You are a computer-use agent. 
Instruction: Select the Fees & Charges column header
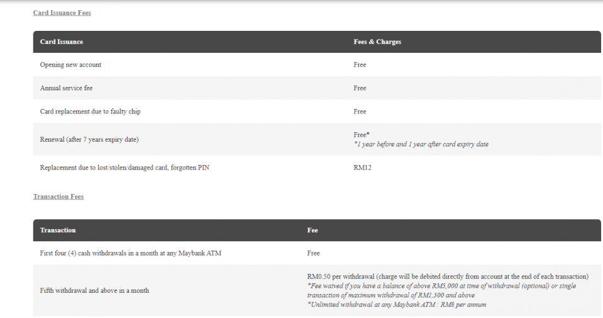377,42
